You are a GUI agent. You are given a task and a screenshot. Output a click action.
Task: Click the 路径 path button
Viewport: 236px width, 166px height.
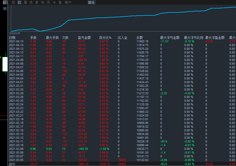(x=91, y=2)
